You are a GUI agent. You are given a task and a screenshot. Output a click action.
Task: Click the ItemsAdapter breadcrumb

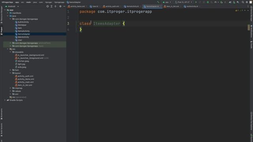74,2
